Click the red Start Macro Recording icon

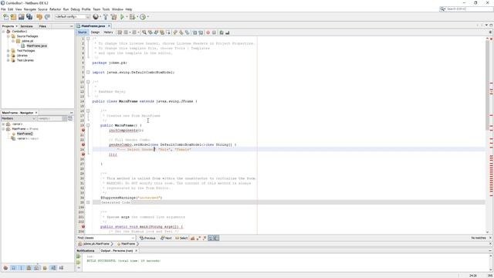(208, 32)
